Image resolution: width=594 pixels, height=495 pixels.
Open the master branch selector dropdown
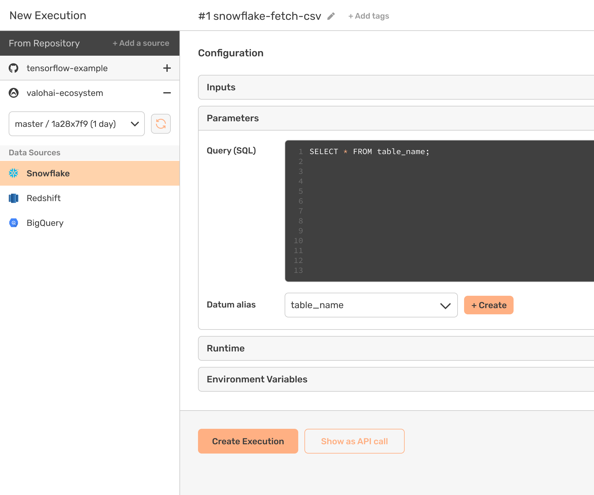(x=76, y=123)
